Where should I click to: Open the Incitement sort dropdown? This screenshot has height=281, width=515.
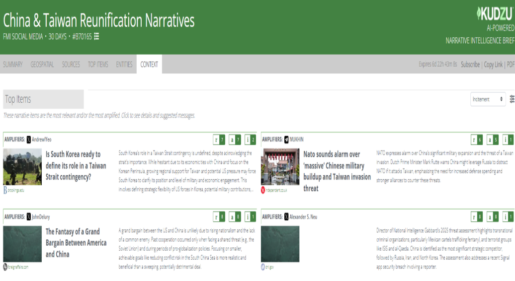pyautogui.click(x=488, y=99)
